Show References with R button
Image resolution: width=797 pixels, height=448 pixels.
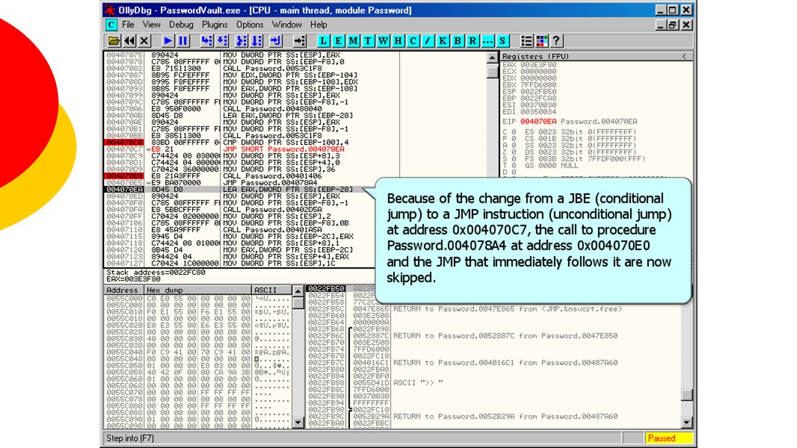click(473, 40)
